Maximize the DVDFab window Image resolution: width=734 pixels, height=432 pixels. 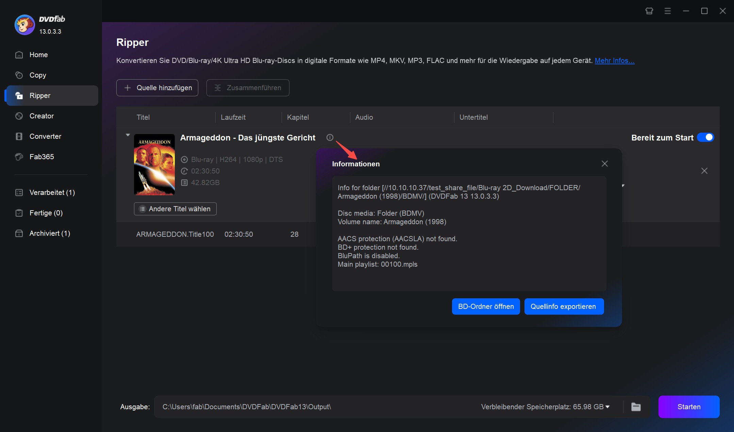tap(704, 11)
